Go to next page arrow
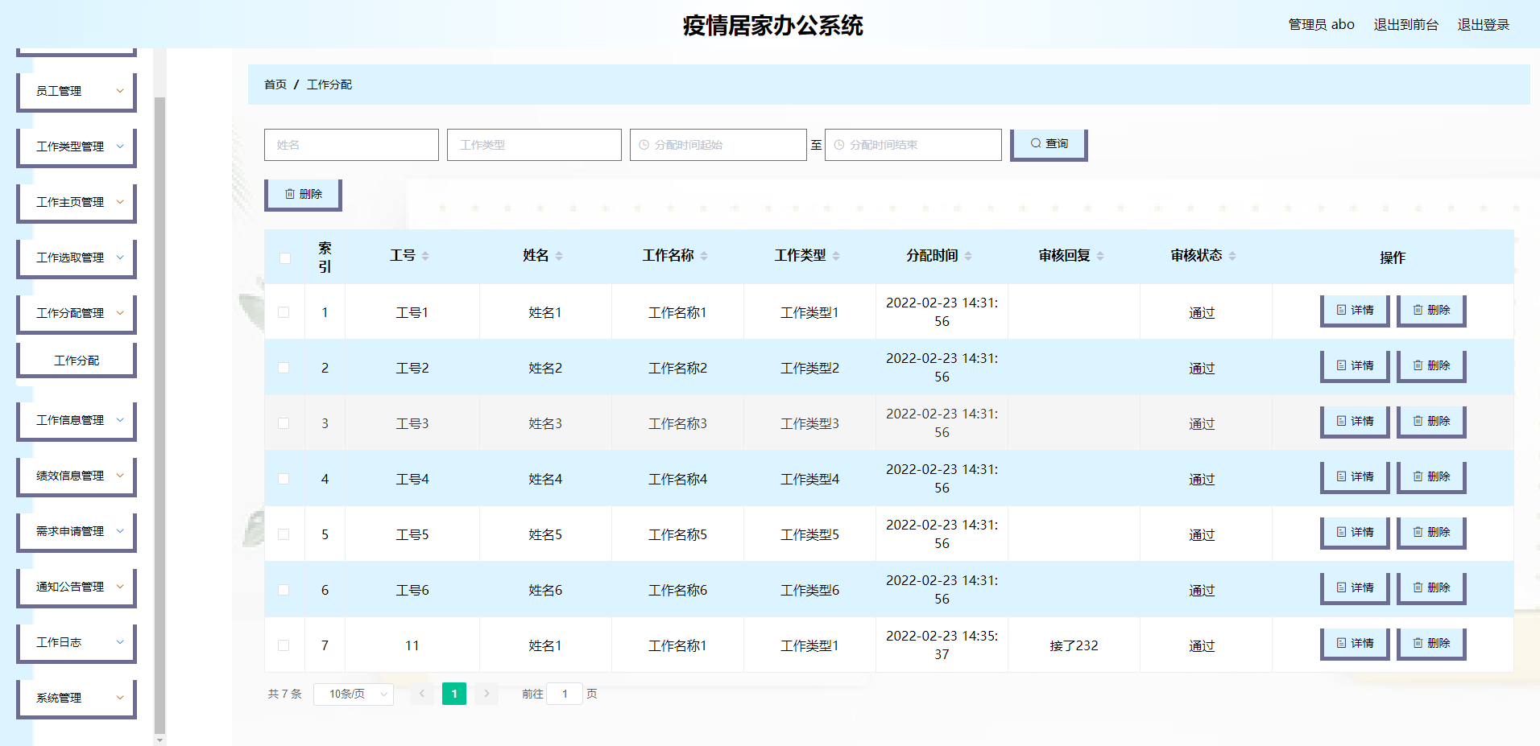The image size is (1540, 746). pos(486,694)
